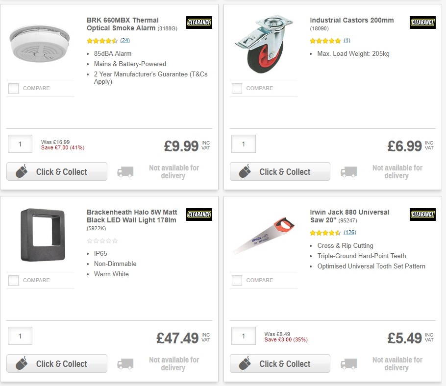The width and height of the screenshot is (446, 386).
Task: Click Click & Collect for the Industrial Castors
Action: point(280,171)
